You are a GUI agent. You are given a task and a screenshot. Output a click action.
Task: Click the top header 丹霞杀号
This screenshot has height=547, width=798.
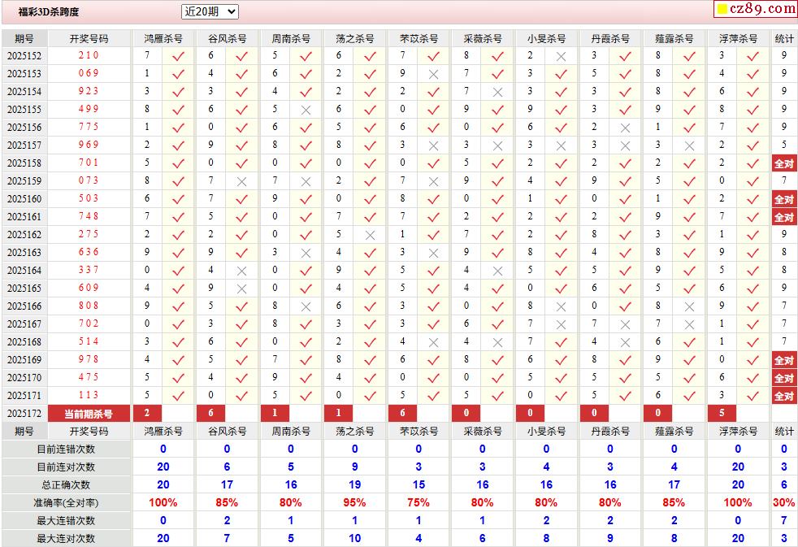point(610,39)
